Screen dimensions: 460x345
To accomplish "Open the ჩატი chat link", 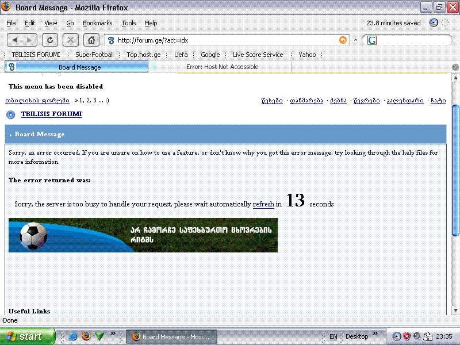I will click(x=438, y=101).
